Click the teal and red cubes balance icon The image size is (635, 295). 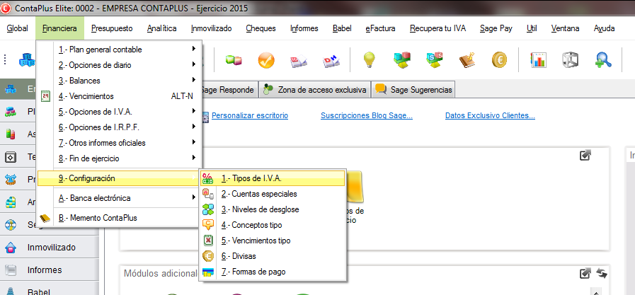pyautogui.click(x=402, y=60)
